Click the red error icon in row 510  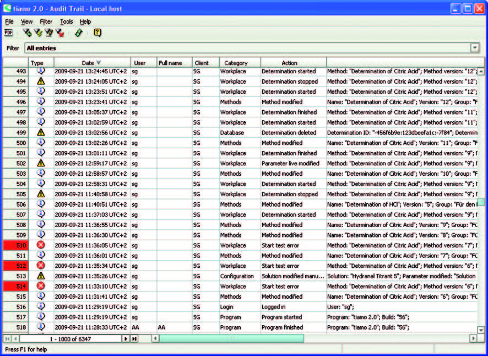[40, 245]
